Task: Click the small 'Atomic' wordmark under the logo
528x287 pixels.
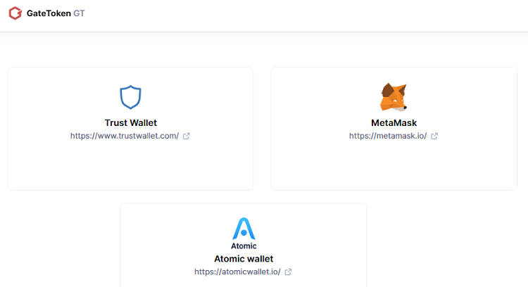Action: point(244,246)
